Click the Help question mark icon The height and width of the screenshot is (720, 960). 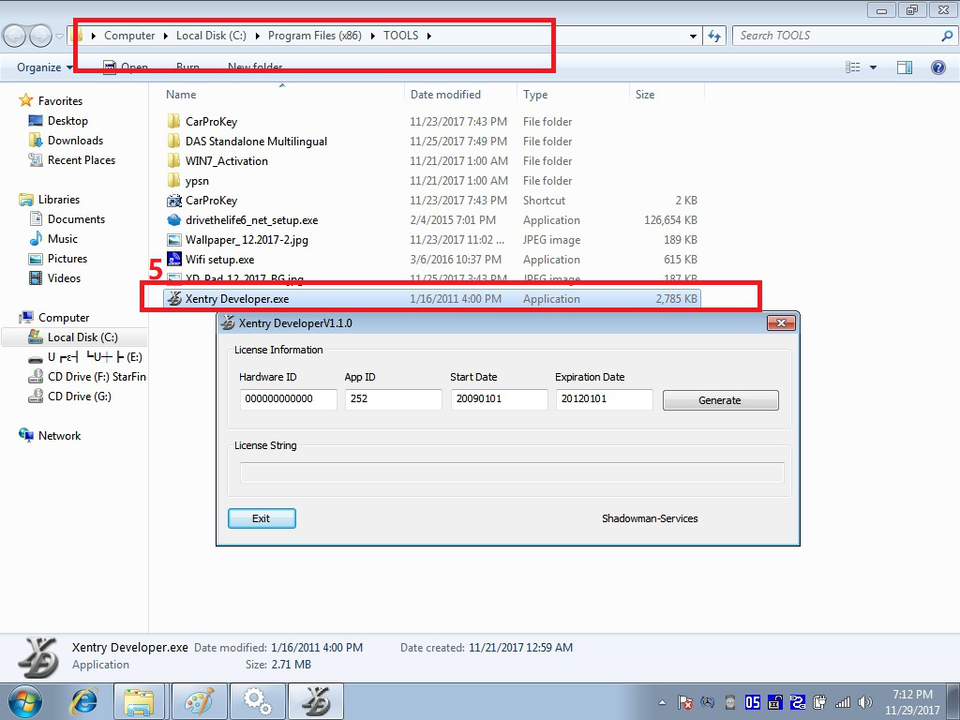937,67
